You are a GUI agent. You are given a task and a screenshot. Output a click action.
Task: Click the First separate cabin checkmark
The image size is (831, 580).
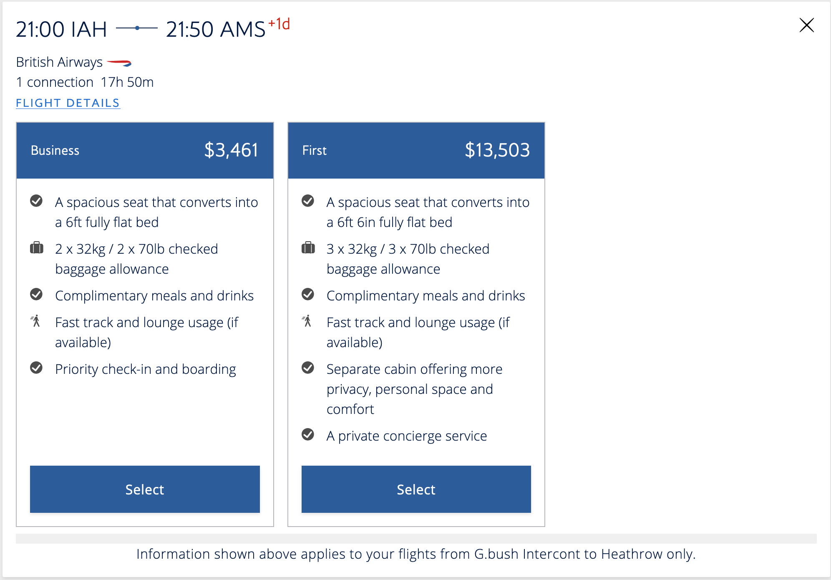(x=308, y=368)
